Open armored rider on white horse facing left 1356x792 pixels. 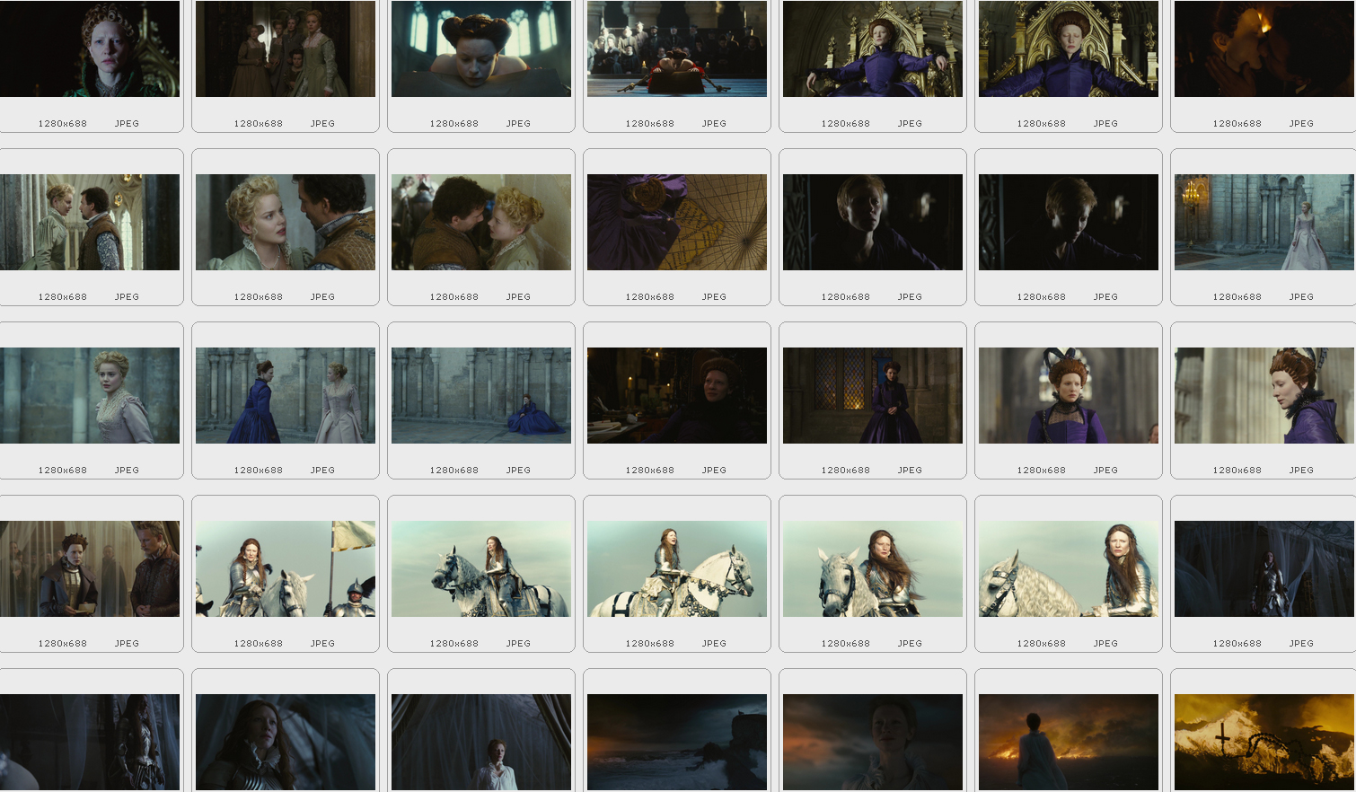pos(481,568)
